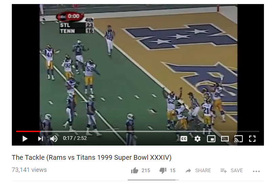The width and height of the screenshot is (268, 183).
Task: Switch to theater mode
Action: 225,139
